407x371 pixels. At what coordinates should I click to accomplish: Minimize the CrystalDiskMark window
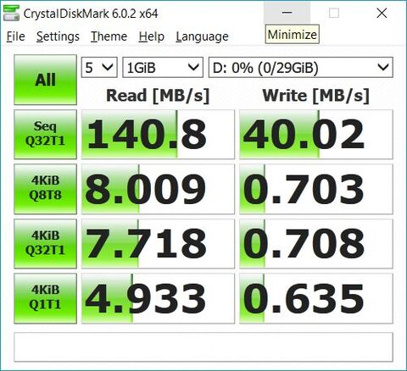(287, 13)
